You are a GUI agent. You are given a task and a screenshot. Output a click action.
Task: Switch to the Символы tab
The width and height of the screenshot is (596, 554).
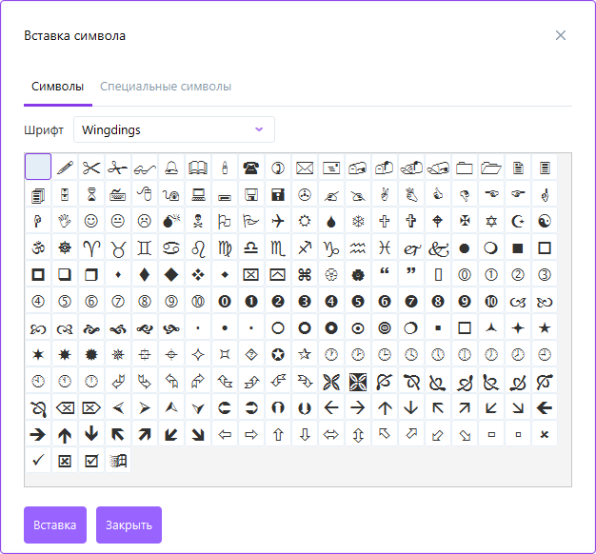point(58,87)
